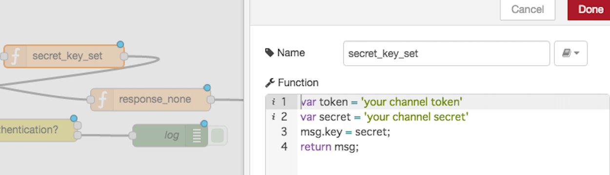Viewport: 610px width, 175px height.
Task: Click the input port of log node
Action: pyautogui.click(x=133, y=136)
